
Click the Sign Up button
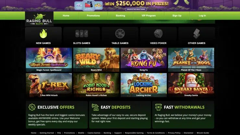pyautogui.click(x=177, y=16)
